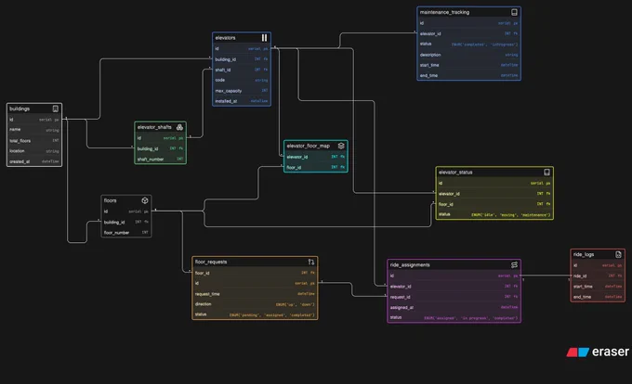This screenshot has height=384, width=632.
Task: Select the elevator_floor_map table title
Action: click(x=309, y=146)
